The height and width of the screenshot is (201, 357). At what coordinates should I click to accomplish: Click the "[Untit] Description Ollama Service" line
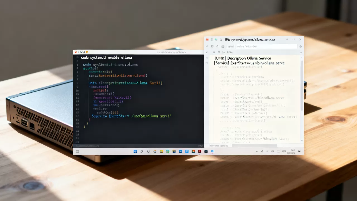243,58
